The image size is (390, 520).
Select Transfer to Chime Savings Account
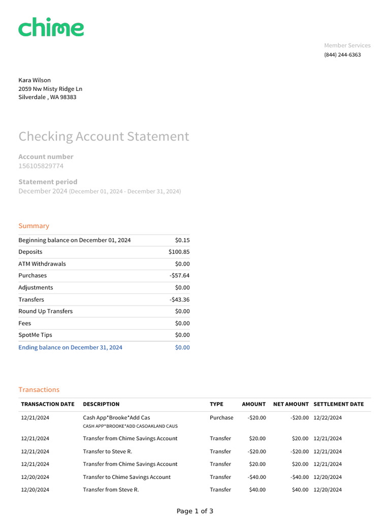(126, 477)
